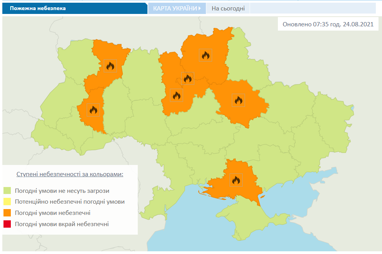382x254 pixels.
Task: Click the flame icon on Kyiv oblast
Action: (176, 95)
